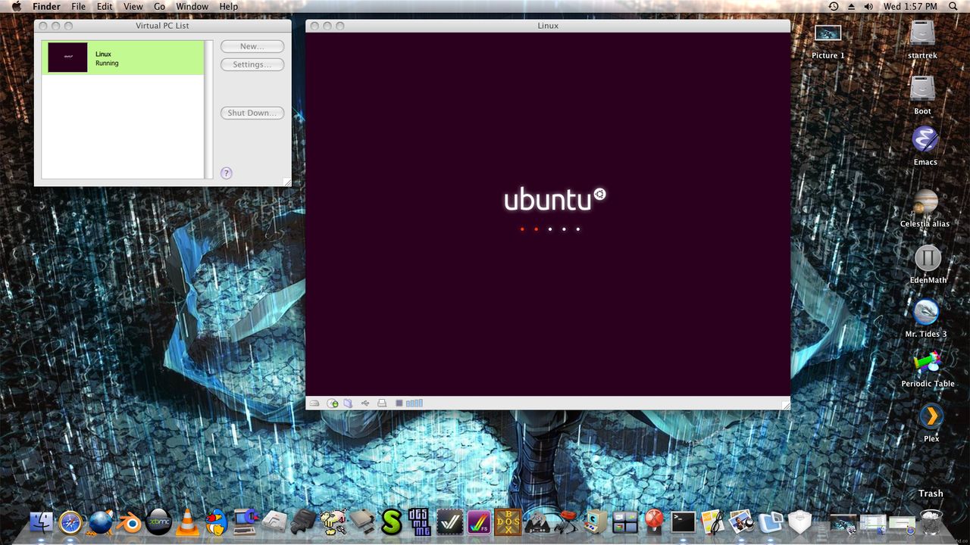Click the Spotlight search icon
970x545 pixels.
tap(953, 6)
